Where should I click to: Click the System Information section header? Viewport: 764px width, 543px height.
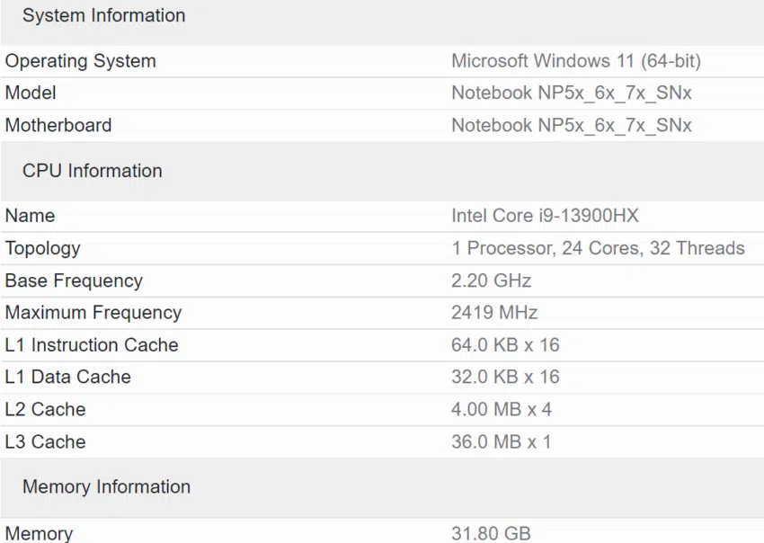[x=103, y=15]
